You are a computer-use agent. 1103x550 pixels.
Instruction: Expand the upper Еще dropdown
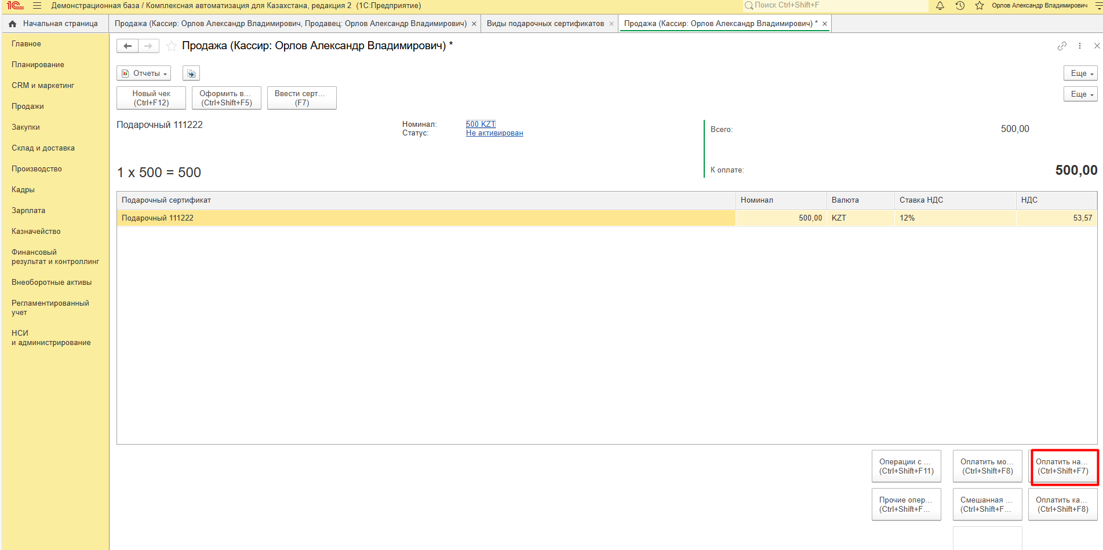coord(1080,74)
